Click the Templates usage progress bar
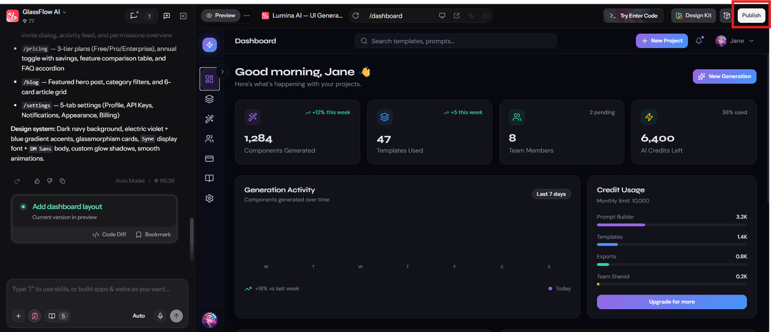This screenshot has width=771, height=332. click(x=672, y=245)
